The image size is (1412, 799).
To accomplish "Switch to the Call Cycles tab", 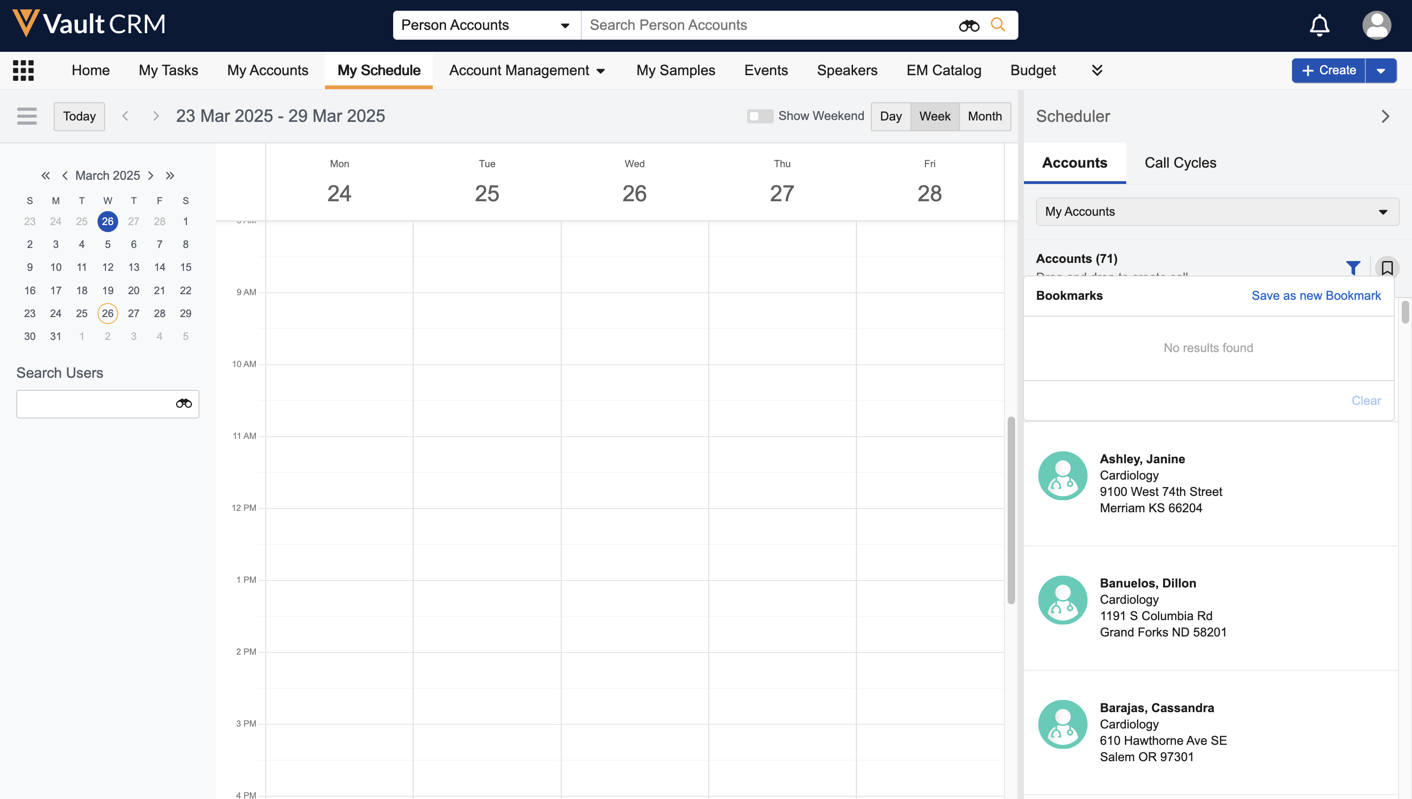I will [x=1180, y=163].
